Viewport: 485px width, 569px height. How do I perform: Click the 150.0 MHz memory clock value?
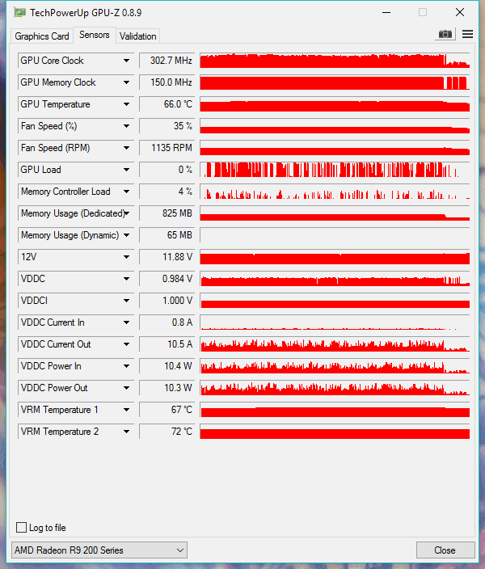coord(167,82)
